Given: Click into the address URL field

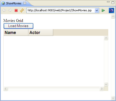Looking at the screenshot, I should [x=60, y=11].
